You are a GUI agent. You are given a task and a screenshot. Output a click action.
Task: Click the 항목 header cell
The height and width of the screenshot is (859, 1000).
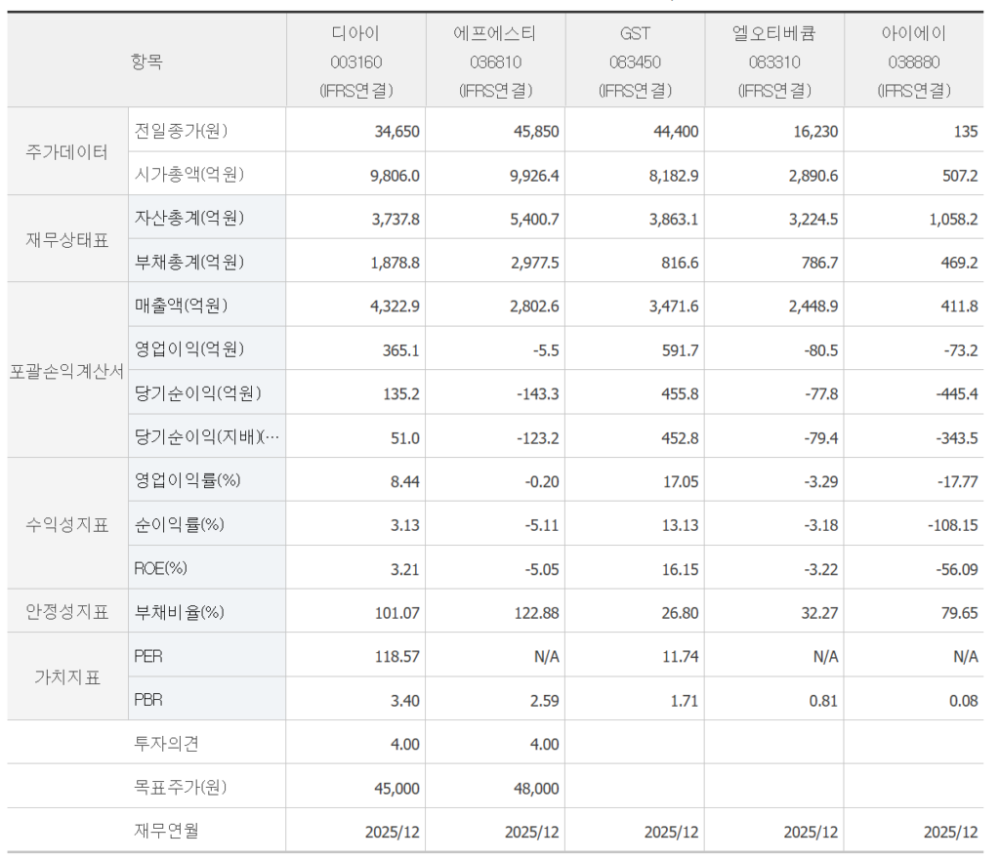(146, 61)
